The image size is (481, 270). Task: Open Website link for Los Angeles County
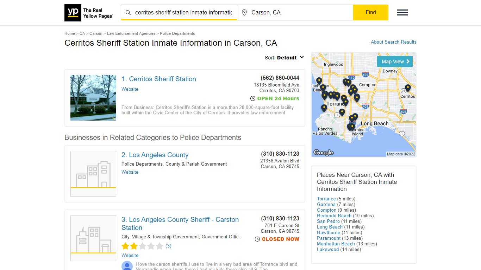(x=130, y=172)
